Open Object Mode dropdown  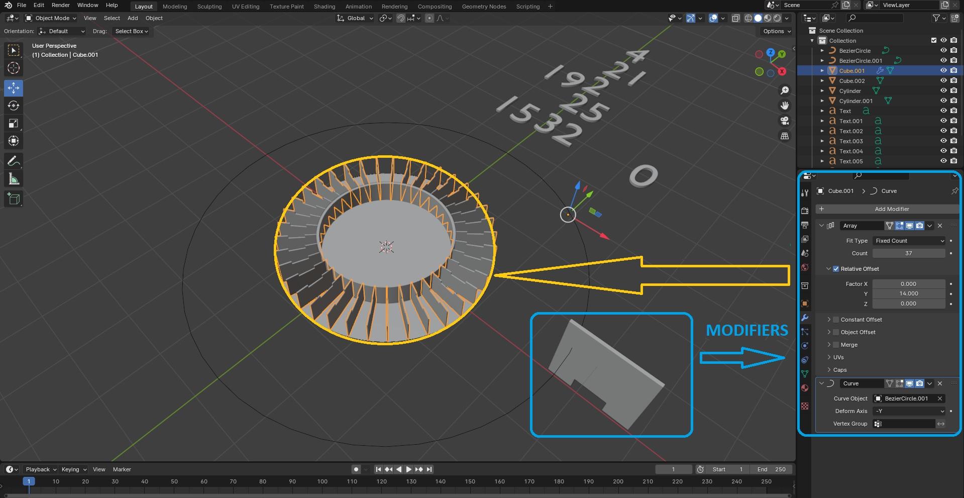51,18
